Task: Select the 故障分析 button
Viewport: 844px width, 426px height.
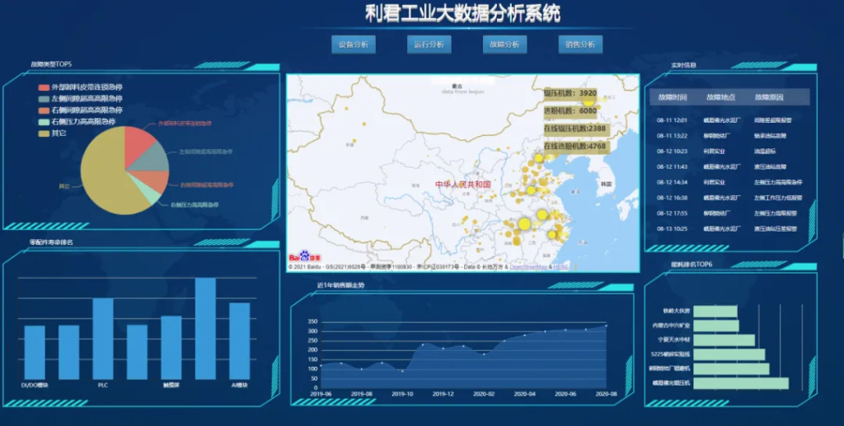Action: tap(504, 44)
